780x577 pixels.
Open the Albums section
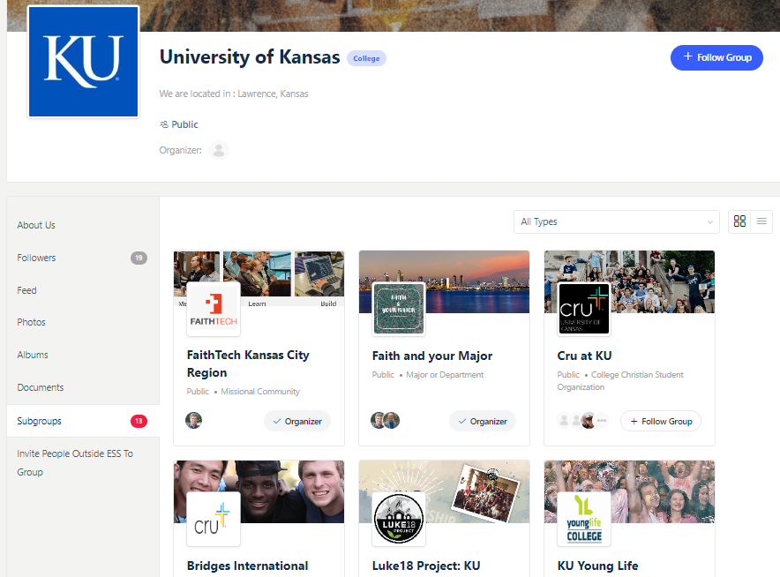[33, 356]
